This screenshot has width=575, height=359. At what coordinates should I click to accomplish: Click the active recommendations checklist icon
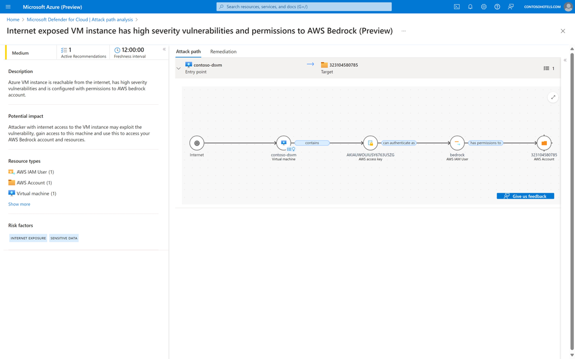(x=64, y=50)
